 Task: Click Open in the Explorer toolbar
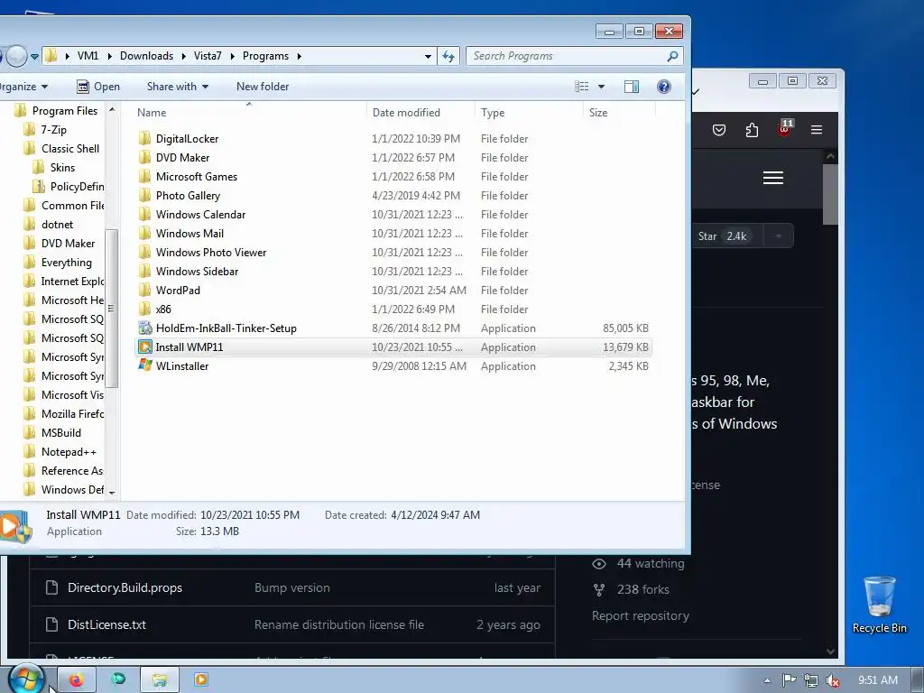tap(98, 87)
